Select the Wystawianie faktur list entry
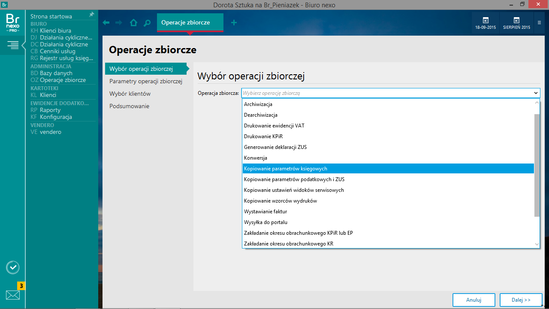 265,212
